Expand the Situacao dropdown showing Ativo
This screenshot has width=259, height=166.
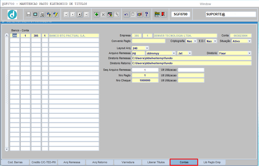(x=249, y=41)
